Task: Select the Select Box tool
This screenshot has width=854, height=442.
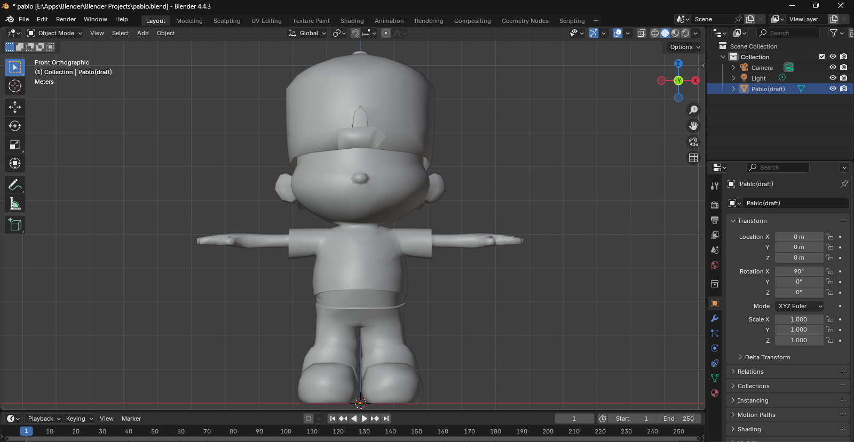Action: (15, 67)
